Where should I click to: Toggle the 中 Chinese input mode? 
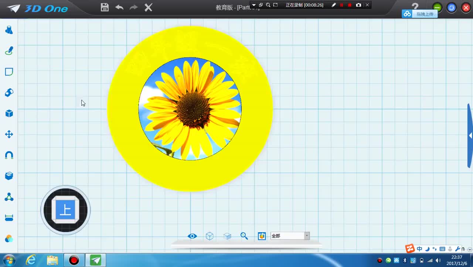coord(419,249)
